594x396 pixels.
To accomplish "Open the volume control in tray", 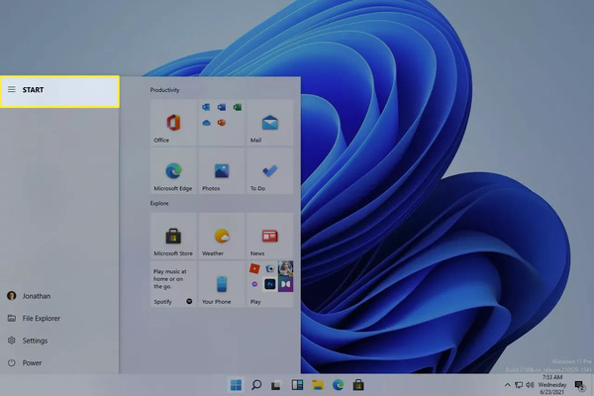I will (530, 385).
